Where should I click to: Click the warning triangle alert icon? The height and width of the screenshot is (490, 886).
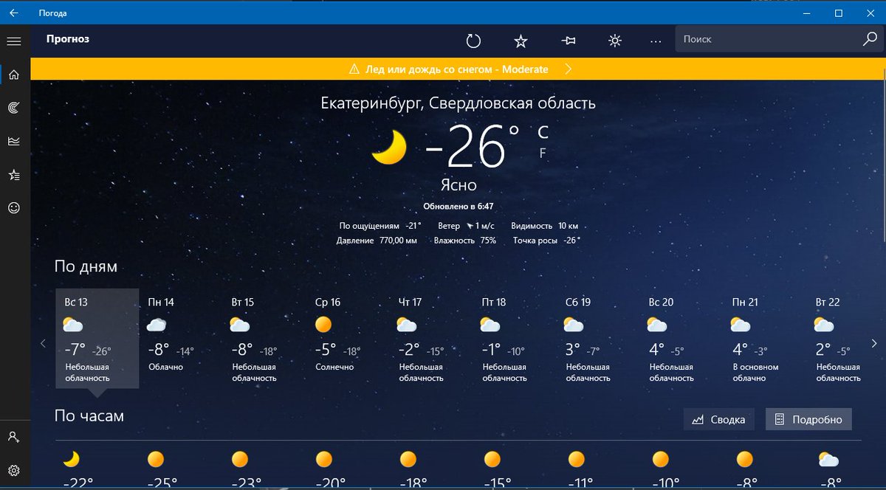pos(354,69)
